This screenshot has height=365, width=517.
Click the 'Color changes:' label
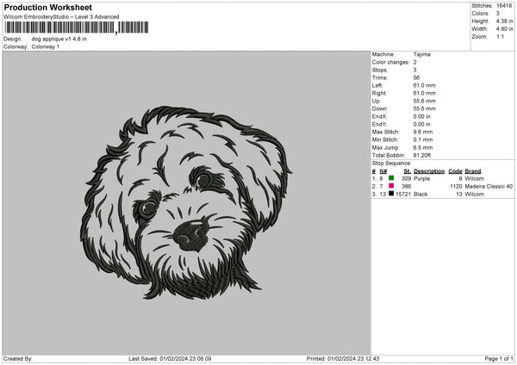coord(390,62)
